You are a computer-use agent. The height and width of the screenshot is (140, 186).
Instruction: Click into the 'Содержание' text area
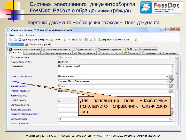point(114,69)
